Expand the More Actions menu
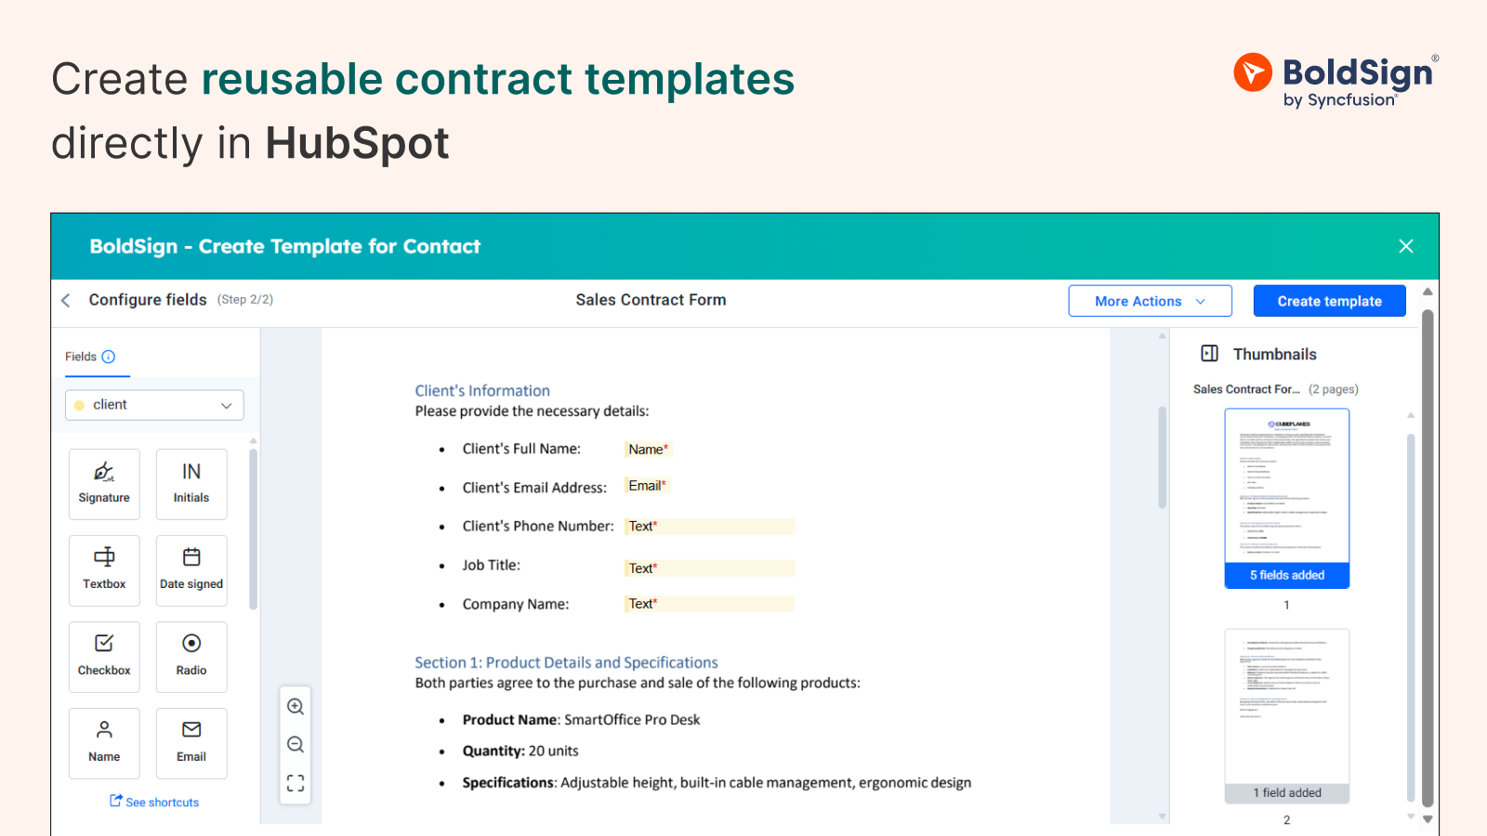The width and height of the screenshot is (1487, 836). [1150, 300]
